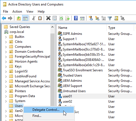136x121 pixels.
Task: Expand the LoginVSI tree node
Action: pos(6,72)
